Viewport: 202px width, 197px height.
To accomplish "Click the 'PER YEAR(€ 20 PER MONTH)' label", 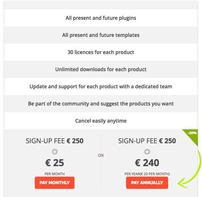I will click(147, 174).
